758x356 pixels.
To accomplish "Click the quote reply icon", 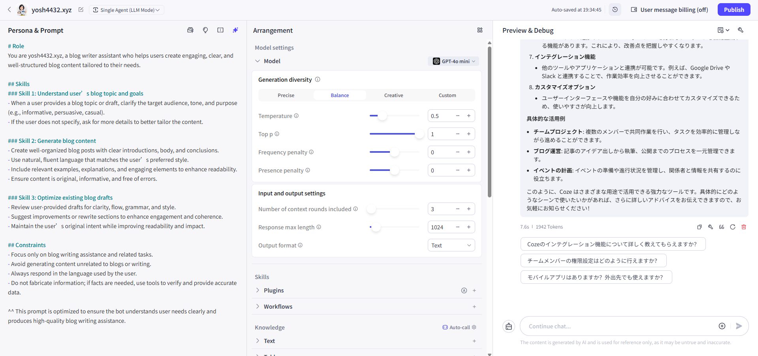I will coord(722,227).
